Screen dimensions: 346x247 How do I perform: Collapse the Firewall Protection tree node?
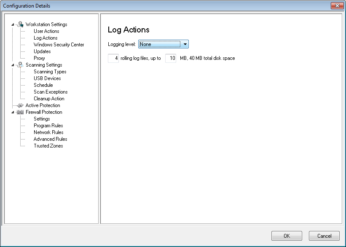pyautogui.click(x=13, y=112)
